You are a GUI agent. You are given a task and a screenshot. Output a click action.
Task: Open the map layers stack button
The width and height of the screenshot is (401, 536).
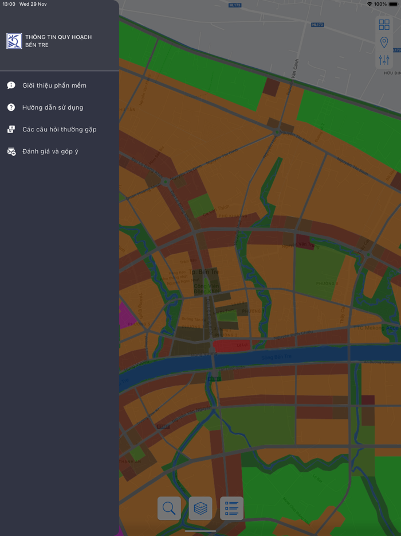[200, 508]
